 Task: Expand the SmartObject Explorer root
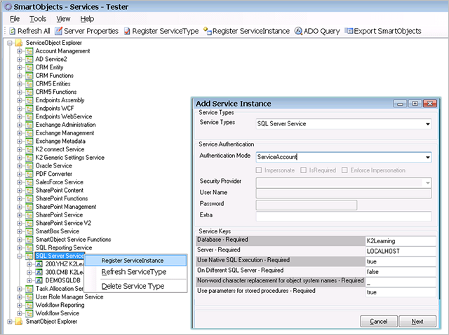tap(10, 322)
